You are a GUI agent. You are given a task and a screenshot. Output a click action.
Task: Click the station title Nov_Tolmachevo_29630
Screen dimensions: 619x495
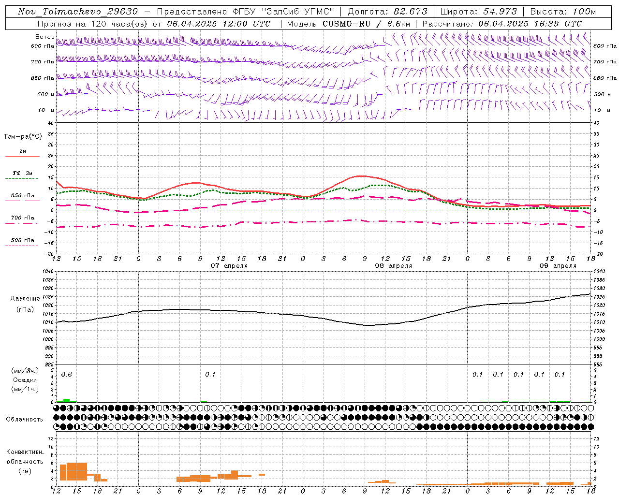coord(78,12)
